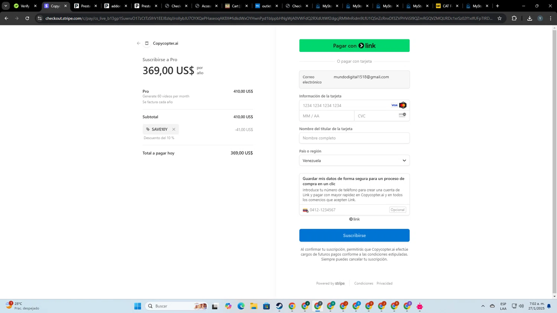Image resolution: width=557 pixels, height=313 pixels.
Task: Switch to the Verify tab
Action: 25,6
